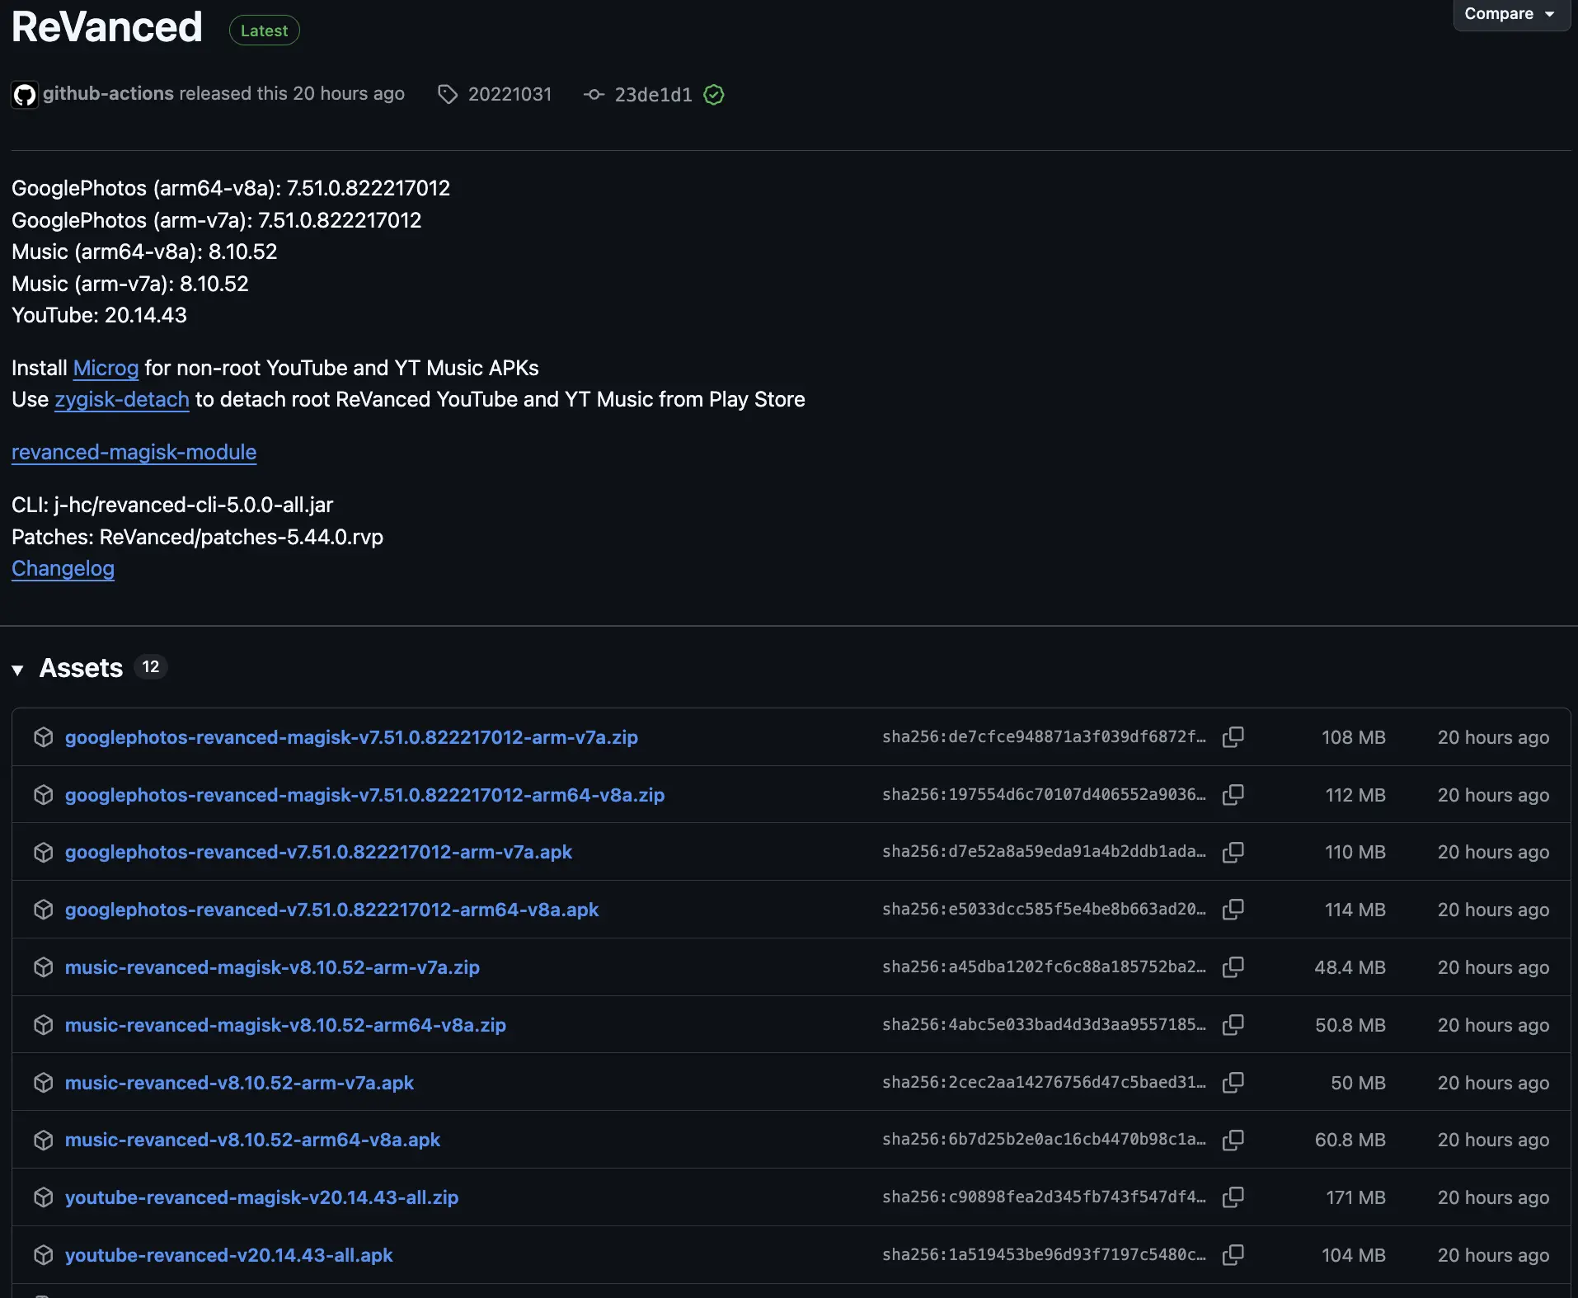Collapse the Assets section
Screen dimensions: 1578x1298
(18, 669)
